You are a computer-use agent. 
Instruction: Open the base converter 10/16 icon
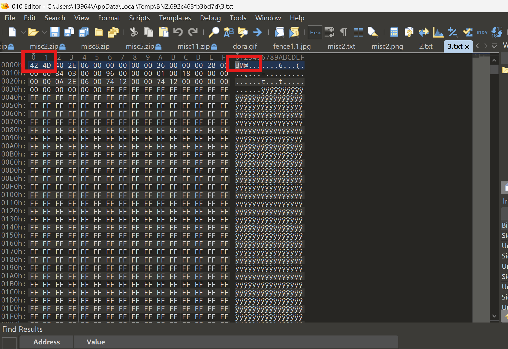(497, 32)
